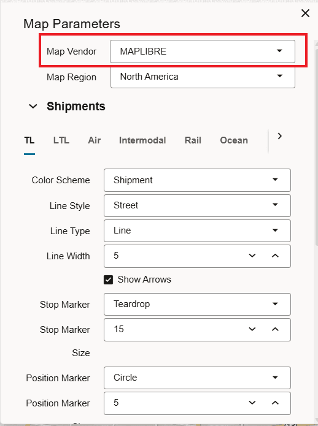Uncheck the Show Arrows checkbox

(x=108, y=280)
